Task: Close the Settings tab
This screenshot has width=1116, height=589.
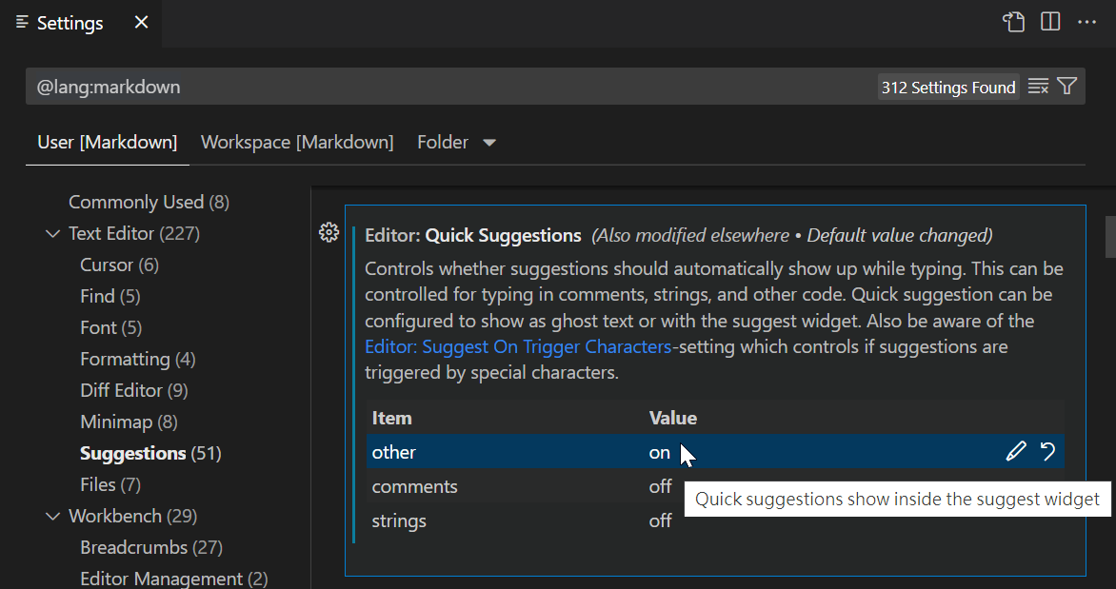Action: 142,23
